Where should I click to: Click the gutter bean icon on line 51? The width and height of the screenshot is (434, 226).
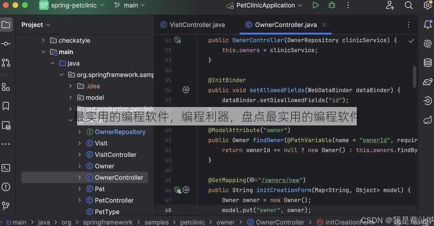click(177, 40)
